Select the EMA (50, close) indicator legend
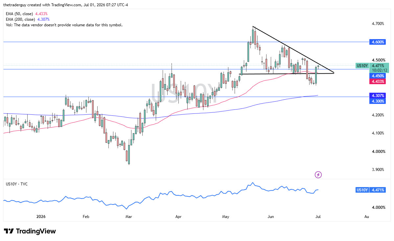Viewport: 394px width, 241px height. [27, 14]
